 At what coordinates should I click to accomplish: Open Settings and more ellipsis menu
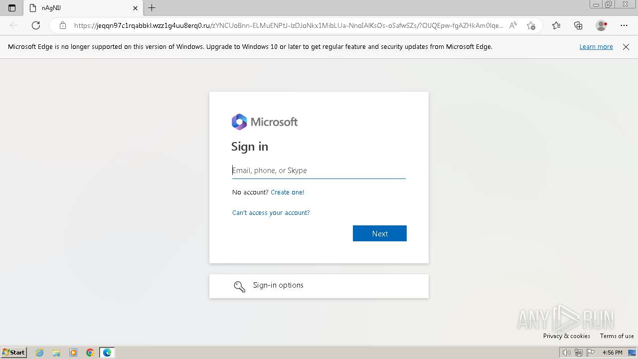624,25
